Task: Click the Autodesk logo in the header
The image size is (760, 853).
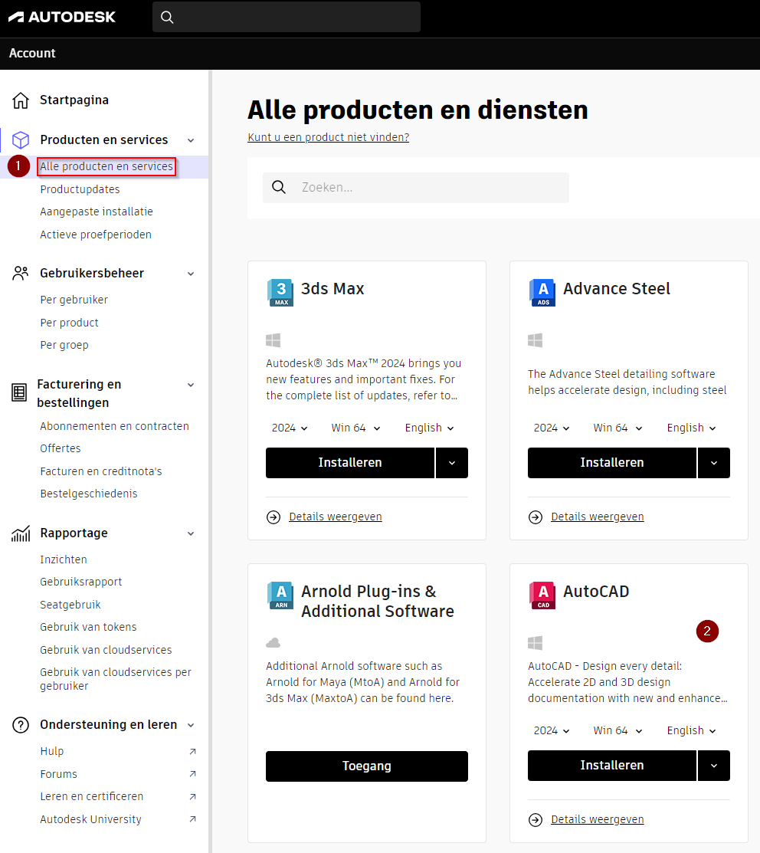Action: 62,17
